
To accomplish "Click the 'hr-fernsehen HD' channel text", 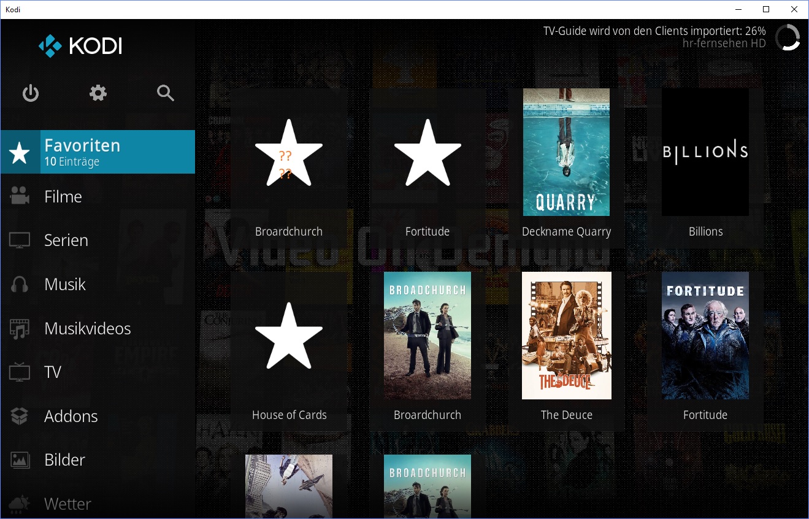I will click(x=724, y=44).
